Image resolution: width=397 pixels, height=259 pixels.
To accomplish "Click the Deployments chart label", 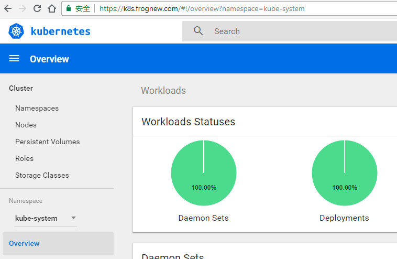I will pyautogui.click(x=344, y=218).
